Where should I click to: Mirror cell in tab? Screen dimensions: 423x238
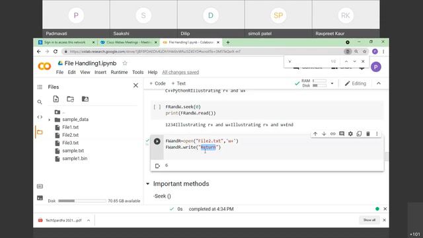pos(359,134)
